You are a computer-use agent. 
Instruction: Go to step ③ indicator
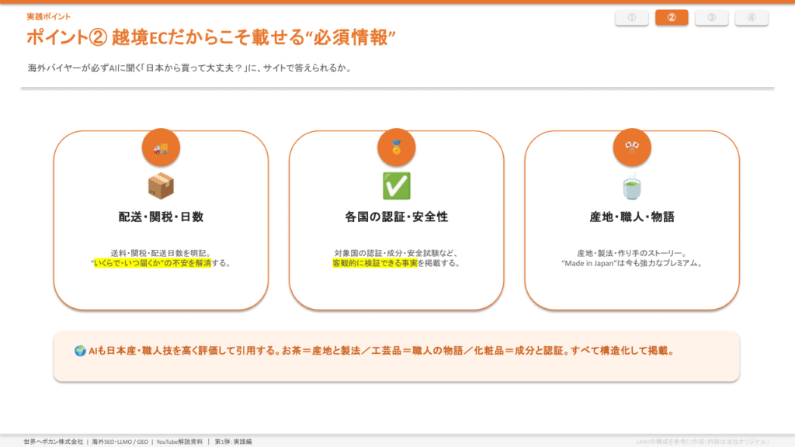[711, 18]
